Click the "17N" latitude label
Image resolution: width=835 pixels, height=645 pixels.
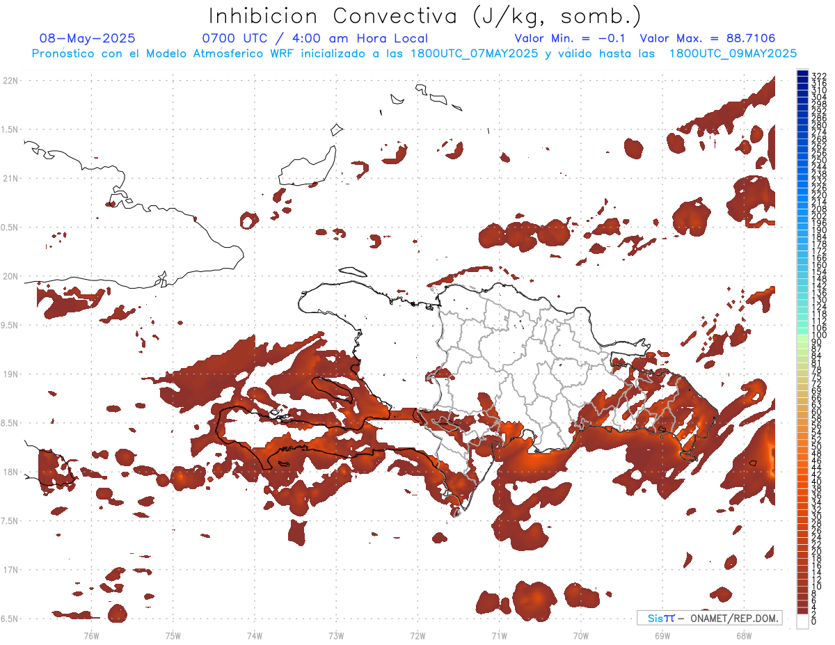tap(10, 570)
